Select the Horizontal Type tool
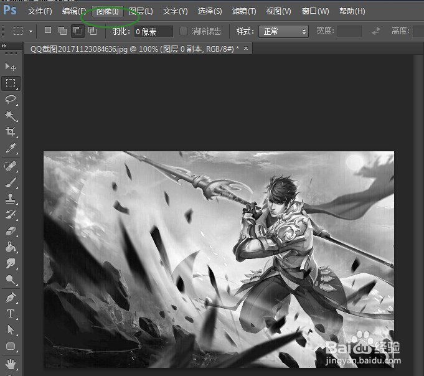The width and height of the screenshot is (424, 376). pos(11,314)
